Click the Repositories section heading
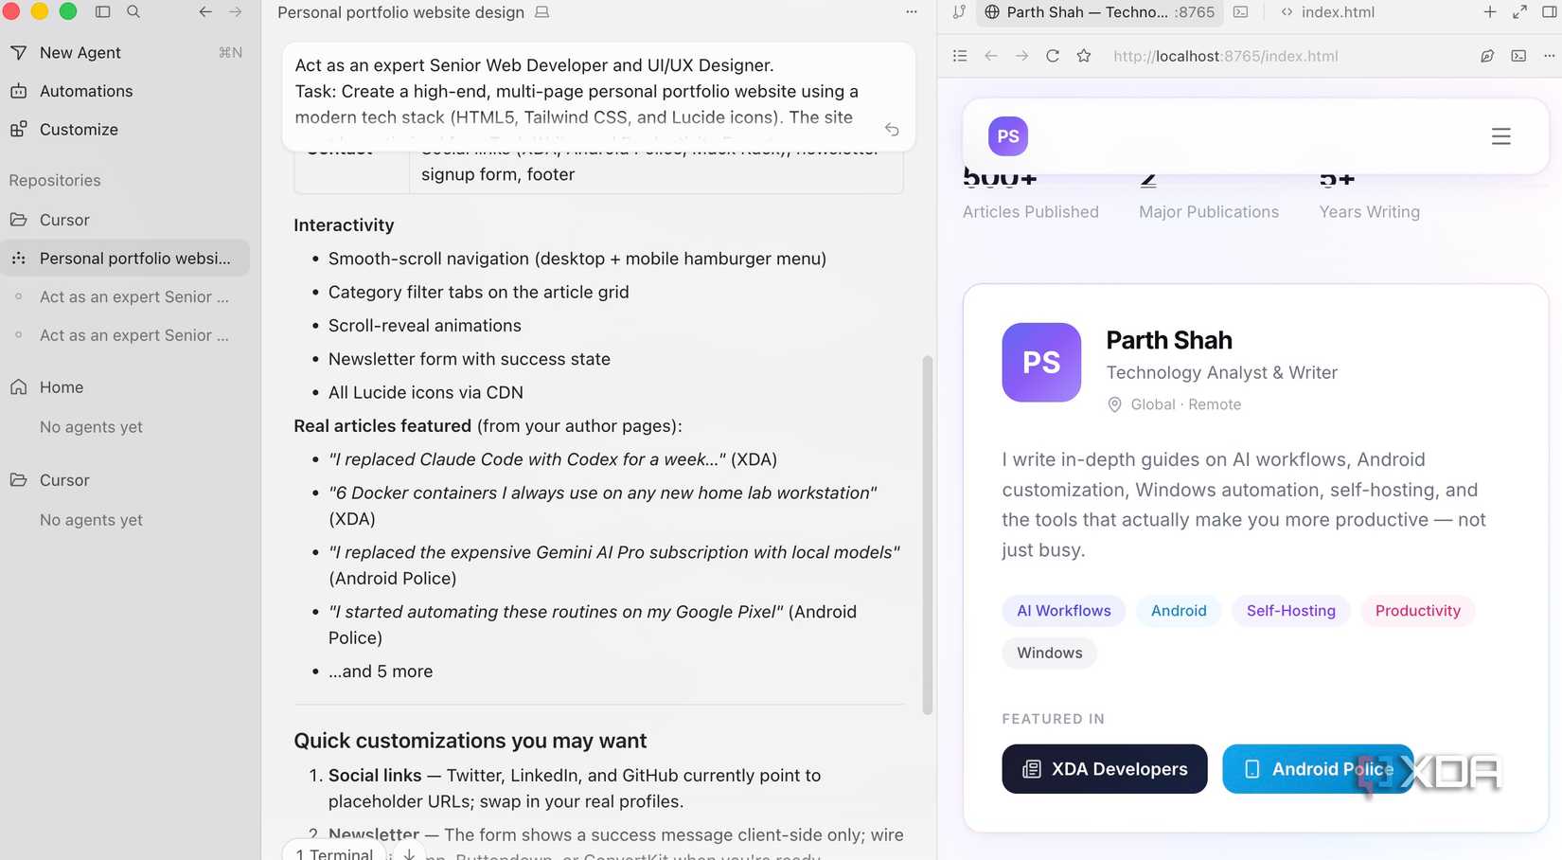Image resolution: width=1562 pixels, height=860 pixels. [x=55, y=180]
